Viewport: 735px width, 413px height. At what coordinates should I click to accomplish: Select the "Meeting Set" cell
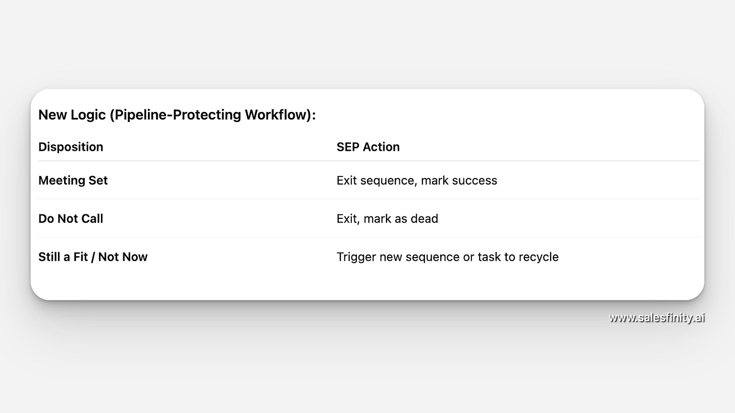(x=73, y=181)
